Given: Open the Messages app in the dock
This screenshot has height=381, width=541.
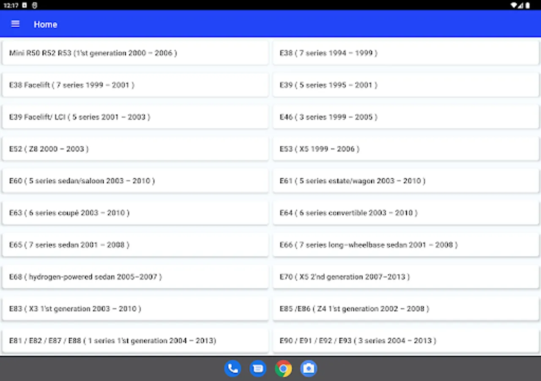Looking at the screenshot, I should (258, 369).
